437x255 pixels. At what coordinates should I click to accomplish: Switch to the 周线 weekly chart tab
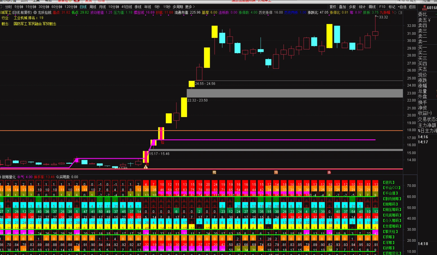(x=93, y=7)
